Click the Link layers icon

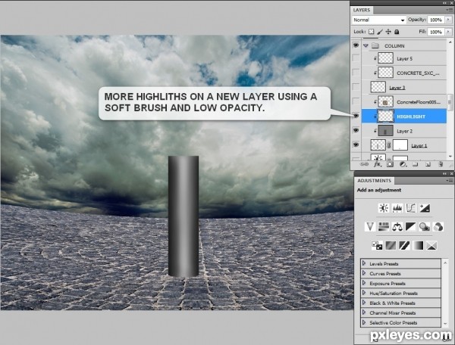tap(364, 164)
